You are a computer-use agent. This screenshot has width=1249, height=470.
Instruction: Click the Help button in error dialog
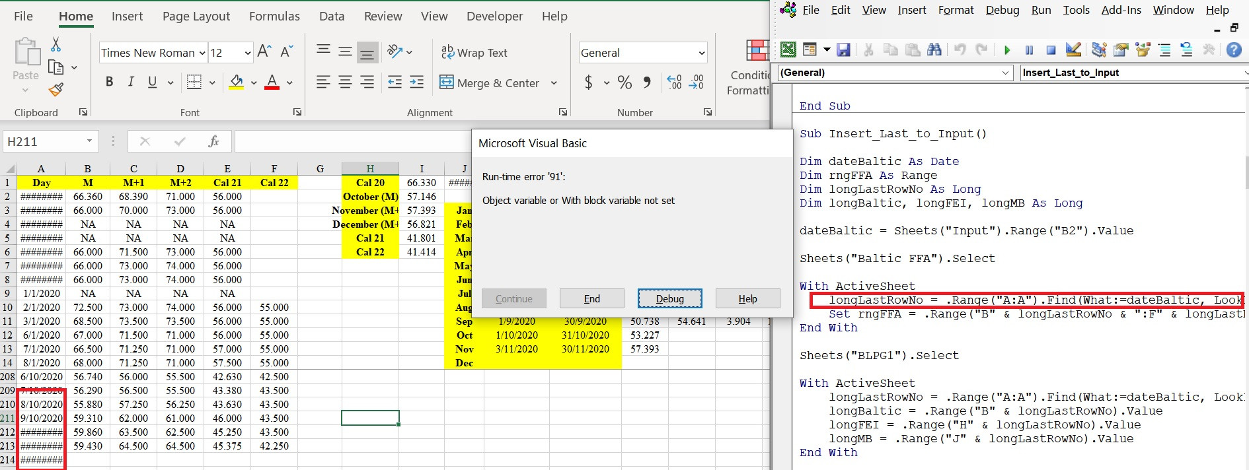[x=747, y=298]
